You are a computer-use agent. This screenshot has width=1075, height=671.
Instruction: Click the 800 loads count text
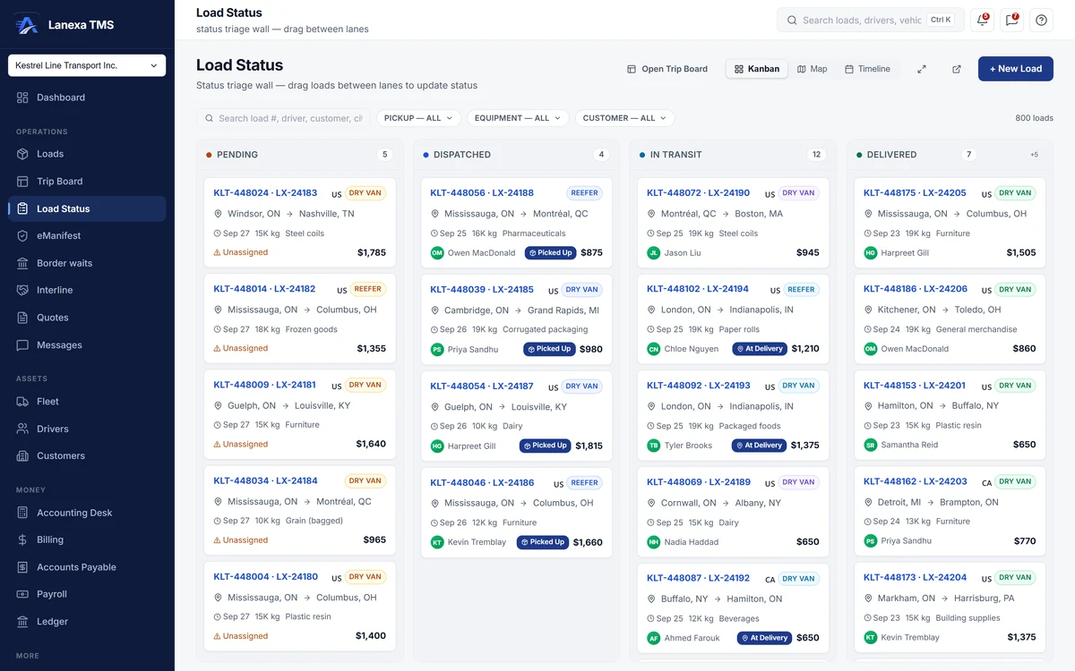click(1034, 118)
